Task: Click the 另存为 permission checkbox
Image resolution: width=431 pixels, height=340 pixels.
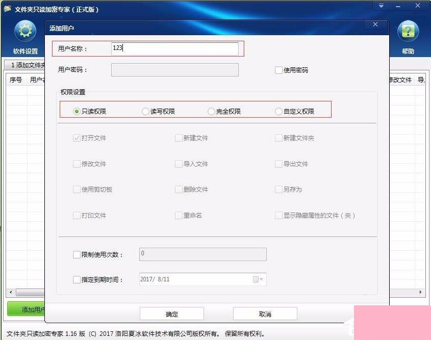Action: pos(278,190)
